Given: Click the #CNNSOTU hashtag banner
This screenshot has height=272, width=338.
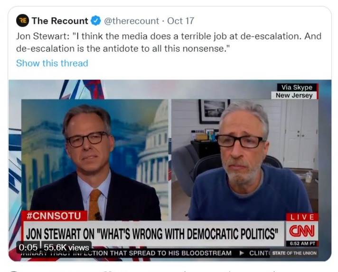Looking at the screenshot, I should tap(54, 216).
